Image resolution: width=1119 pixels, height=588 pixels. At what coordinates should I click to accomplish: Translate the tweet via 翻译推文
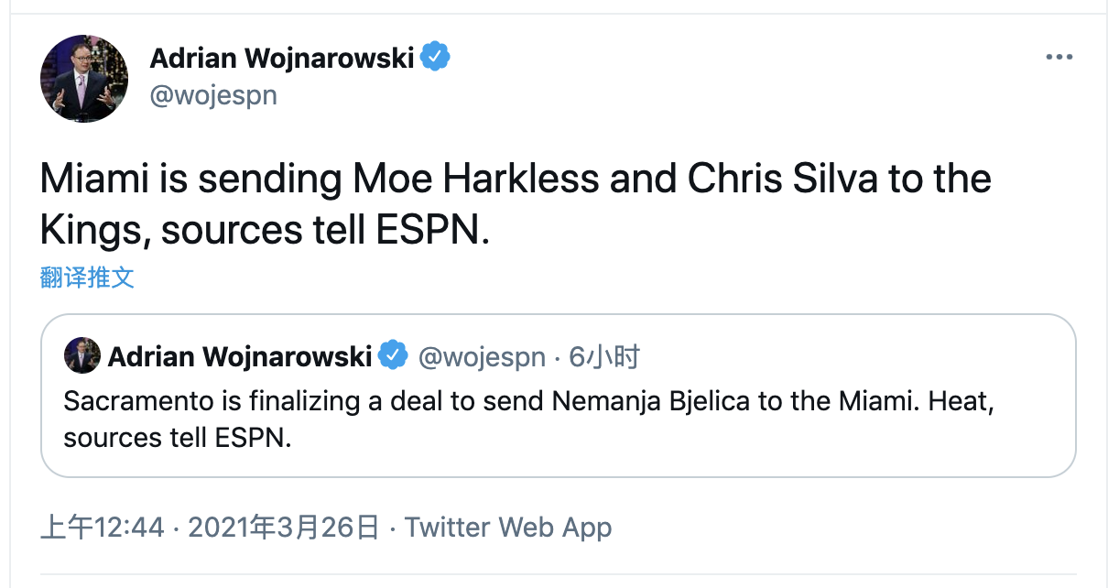(x=87, y=278)
